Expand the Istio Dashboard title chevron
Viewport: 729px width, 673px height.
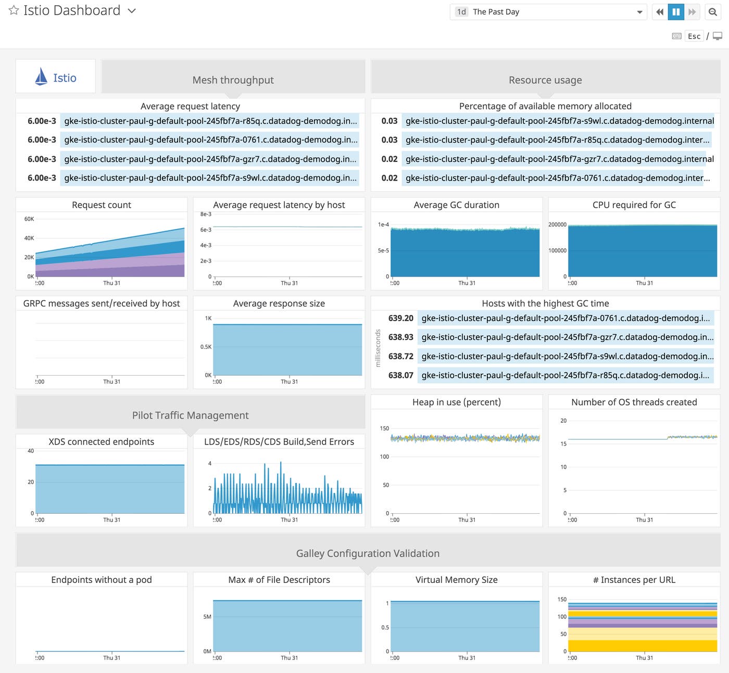[132, 11]
